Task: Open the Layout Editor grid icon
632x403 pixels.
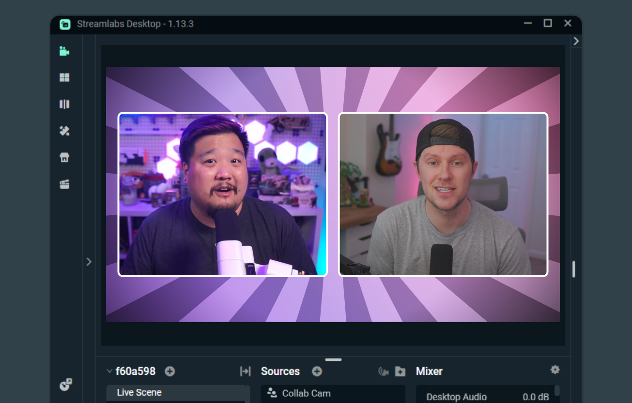Action: coord(64,77)
